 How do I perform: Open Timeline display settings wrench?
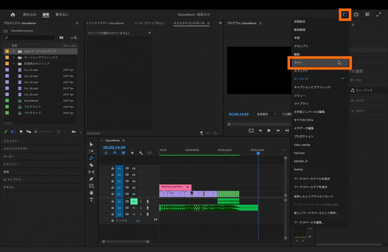tap(141, 153)
